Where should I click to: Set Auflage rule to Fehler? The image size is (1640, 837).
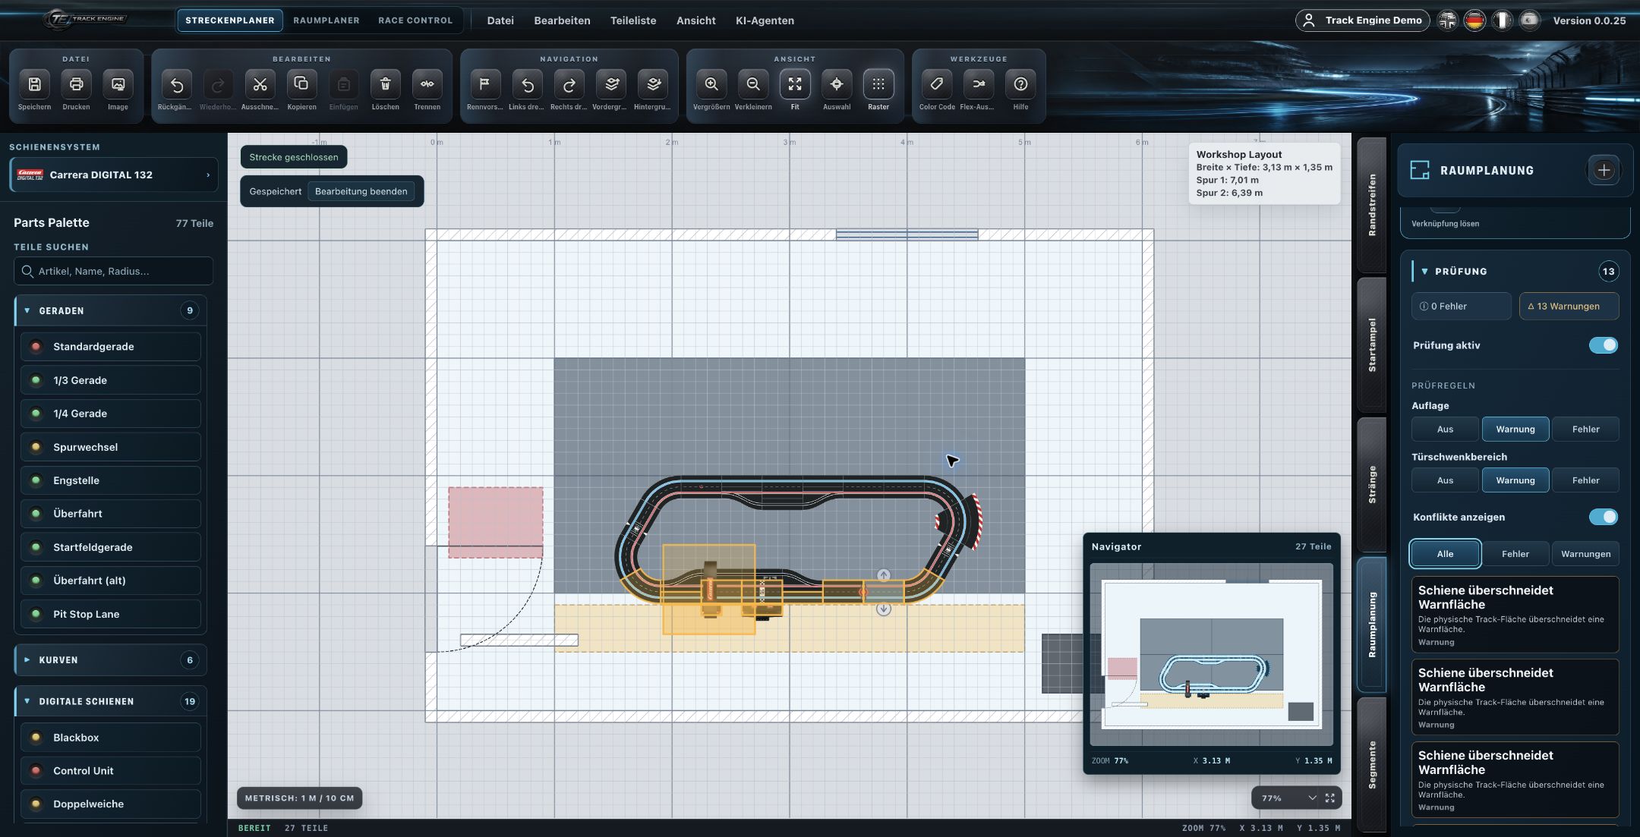point(1585,430)
